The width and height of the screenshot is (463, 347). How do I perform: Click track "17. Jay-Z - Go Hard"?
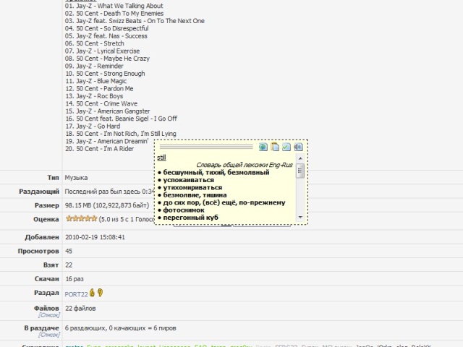[x=93, y=127]
